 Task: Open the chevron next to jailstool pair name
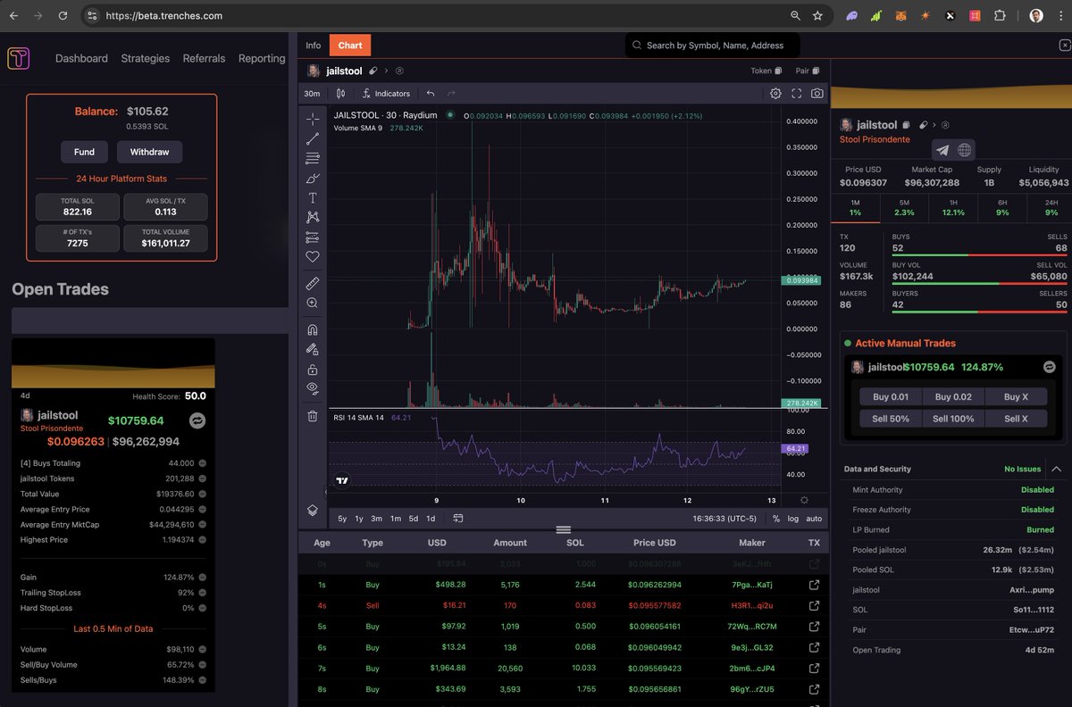[384, 71]
